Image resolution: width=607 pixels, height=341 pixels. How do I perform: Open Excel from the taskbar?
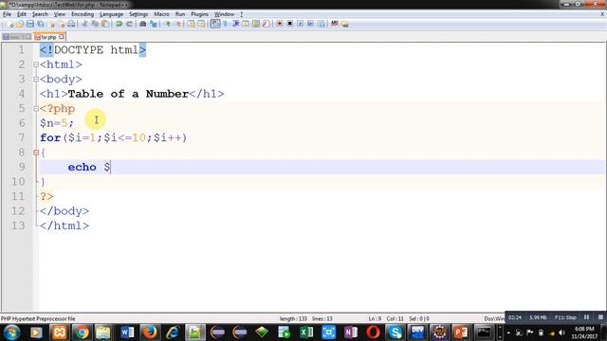[x=306, y=332]
